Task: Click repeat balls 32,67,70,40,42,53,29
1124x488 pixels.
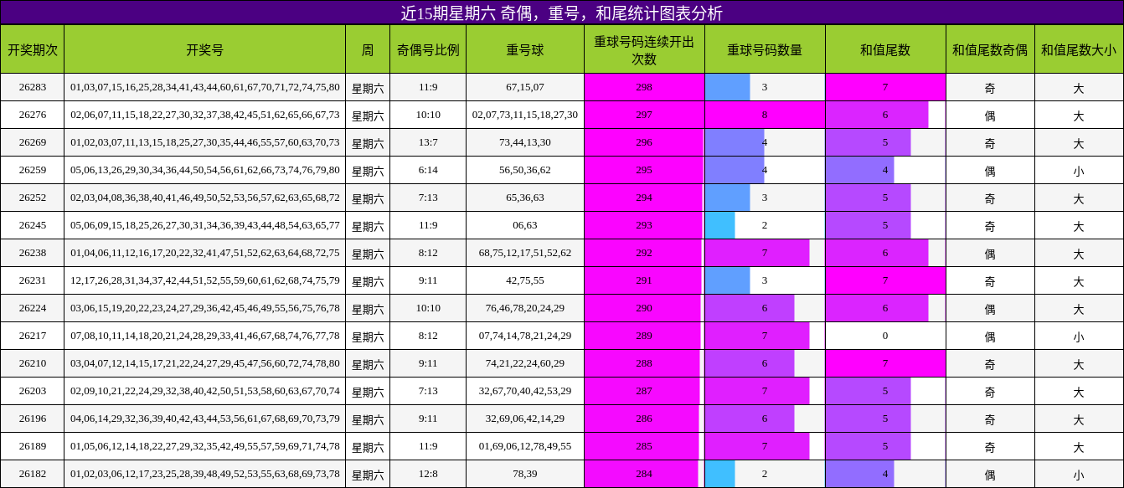Action: click(x=525, y=391)
